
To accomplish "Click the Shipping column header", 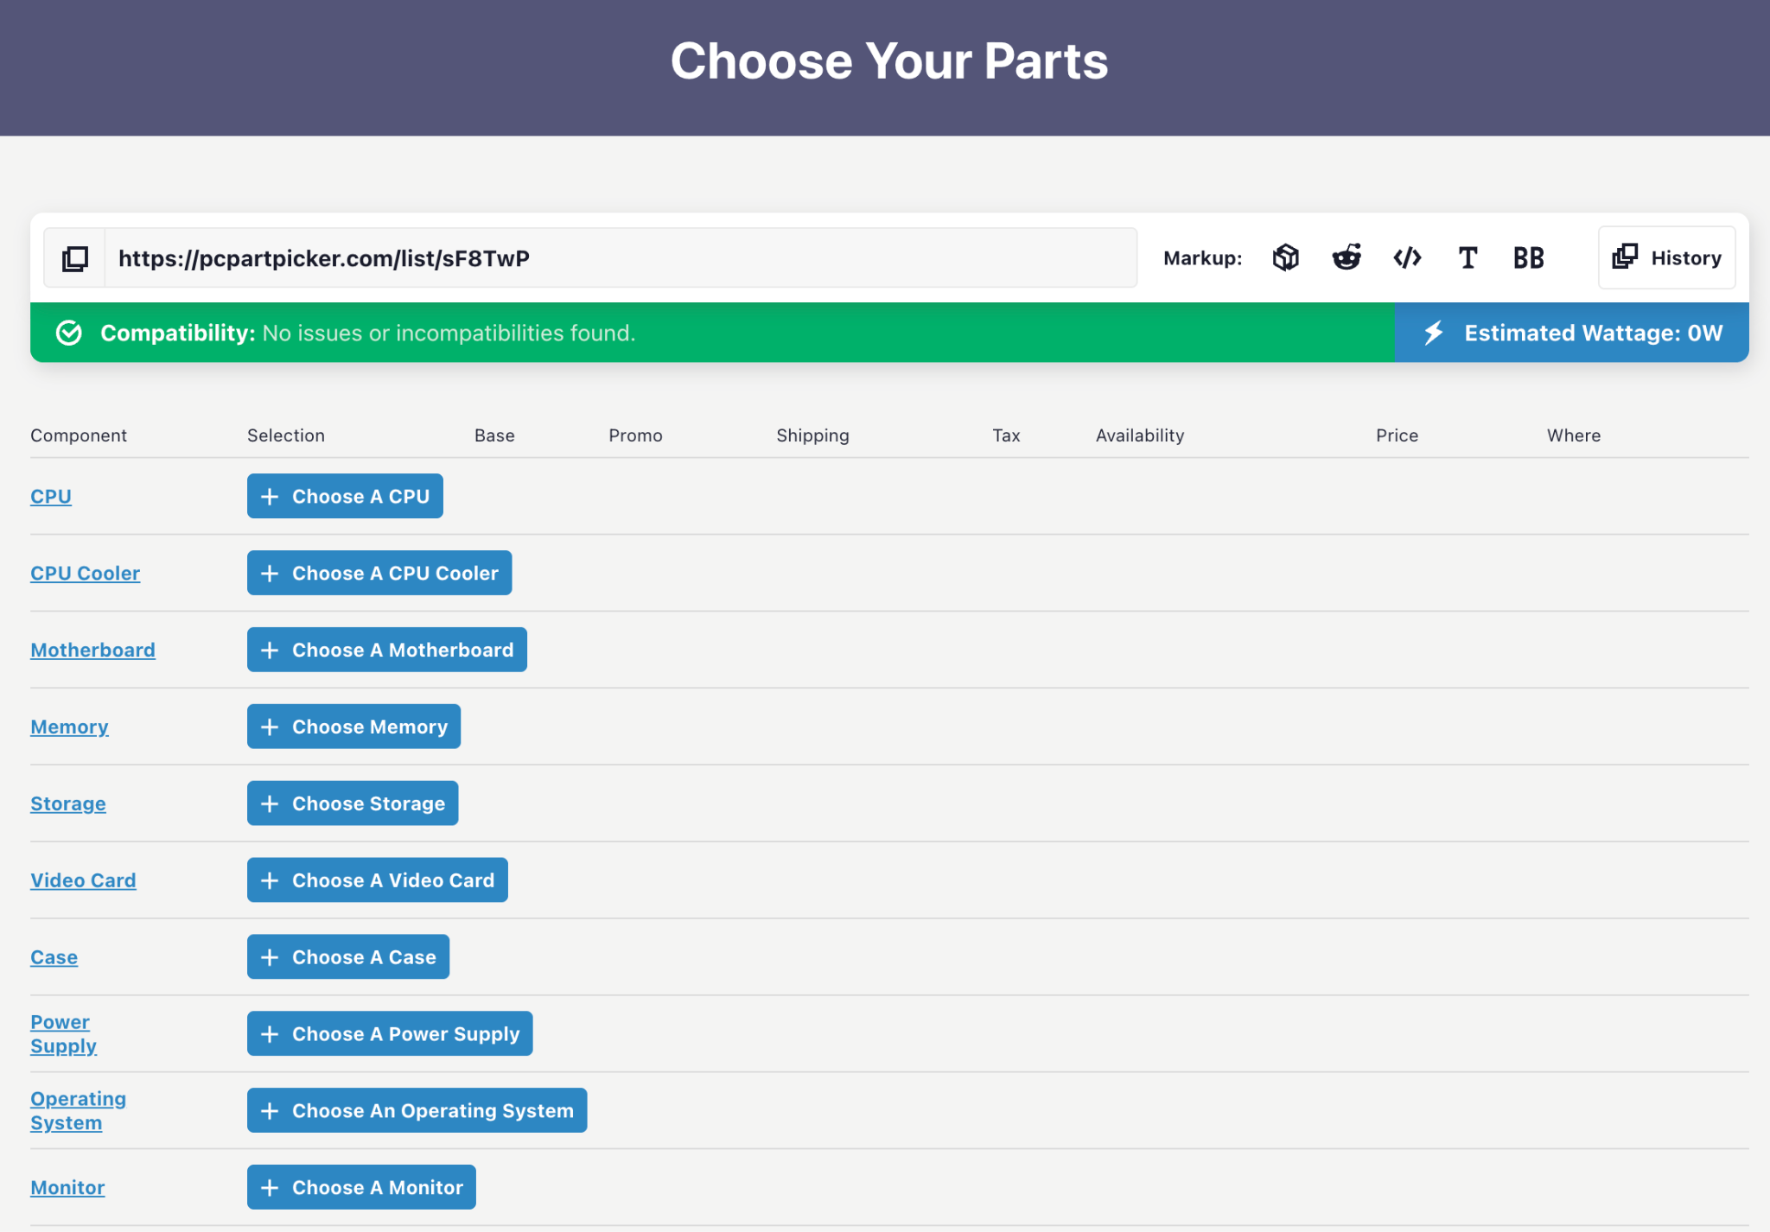I will coord(812,435).
